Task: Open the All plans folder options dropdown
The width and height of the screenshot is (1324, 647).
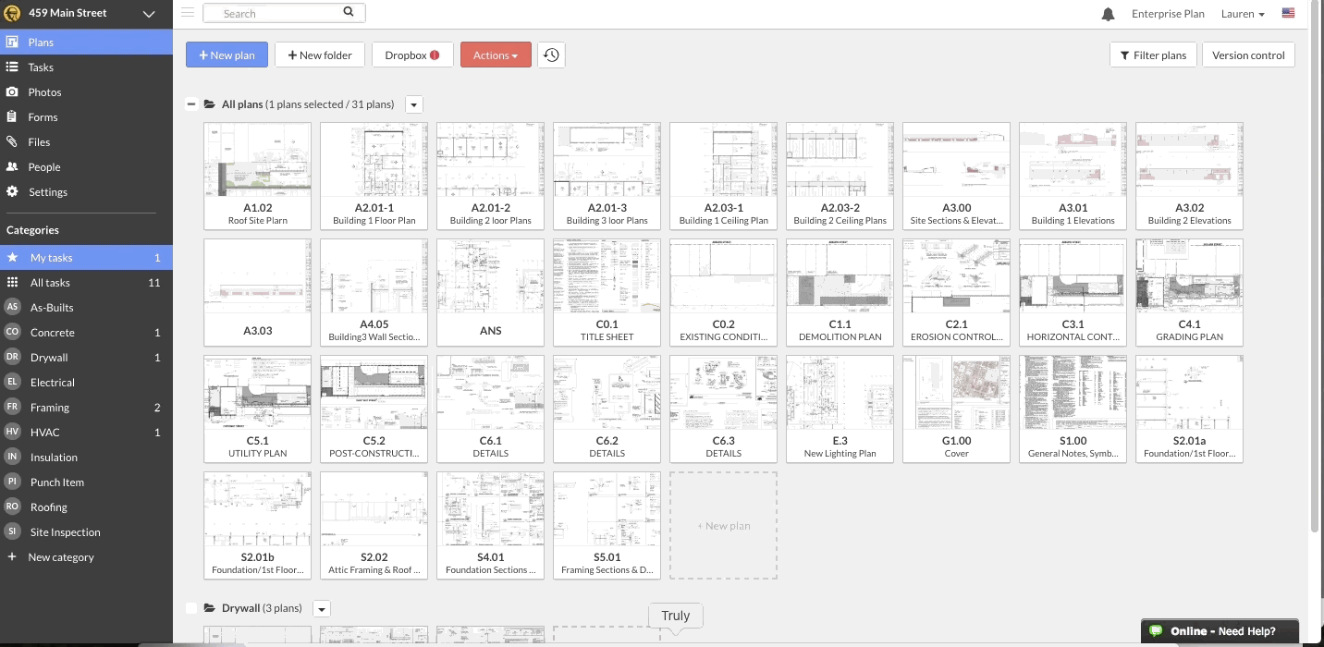Action: pos(414,104)
